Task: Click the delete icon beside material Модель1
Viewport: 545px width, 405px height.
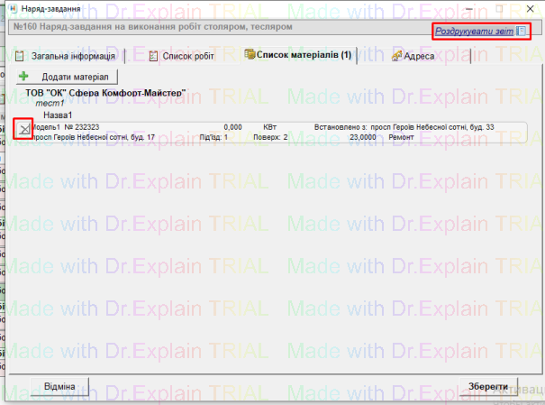Action: pos(23,131)
